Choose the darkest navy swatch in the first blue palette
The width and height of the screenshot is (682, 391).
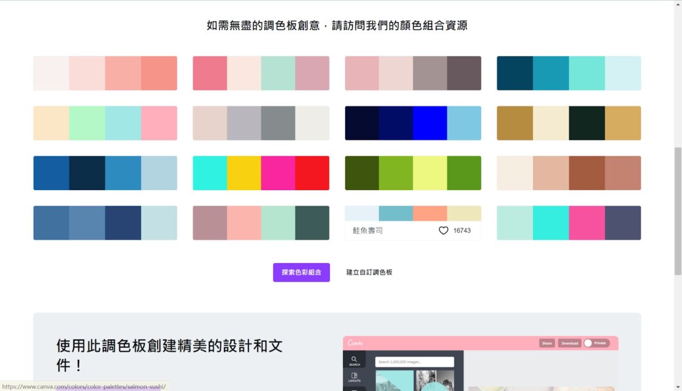click(87, 173)
